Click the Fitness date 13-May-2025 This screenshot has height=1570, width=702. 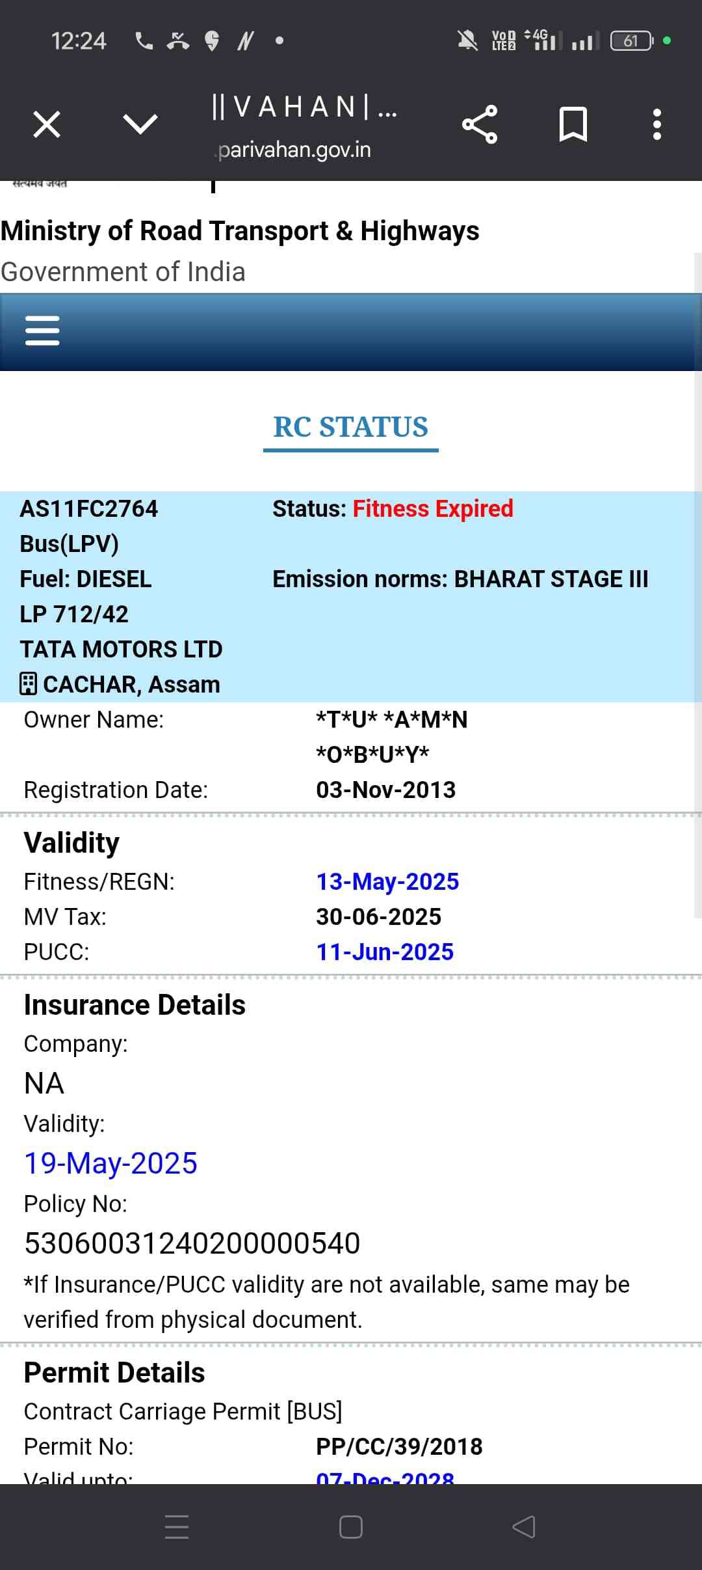[387, 881]
